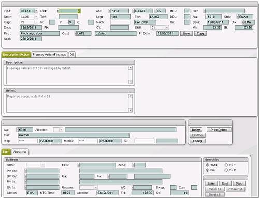Click the Delay button
Image resolution: width=259 pixels, height=198 pixels.
point(196,130)
